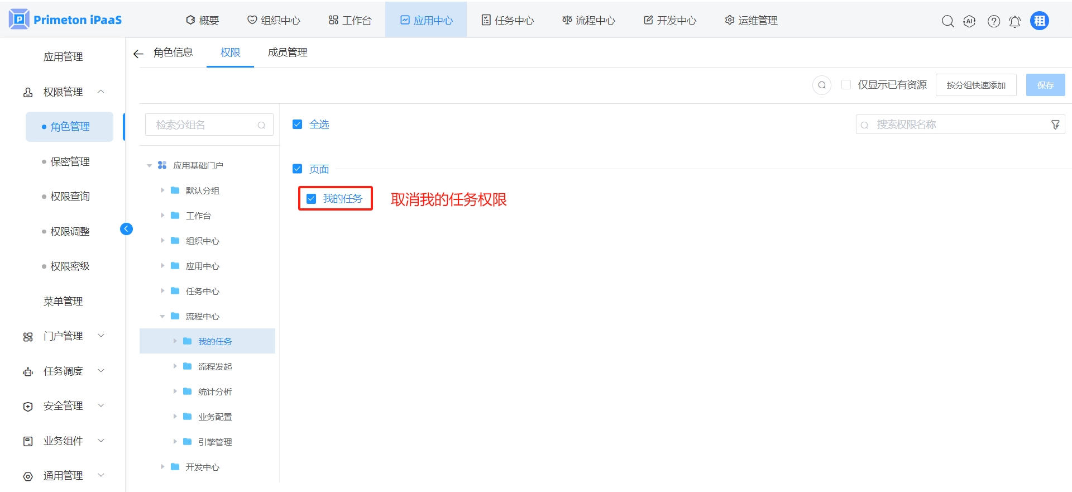Viewport: 1072px width, 492px height.
Task: Click the user avatar icon
Action: pos(1039,21)
